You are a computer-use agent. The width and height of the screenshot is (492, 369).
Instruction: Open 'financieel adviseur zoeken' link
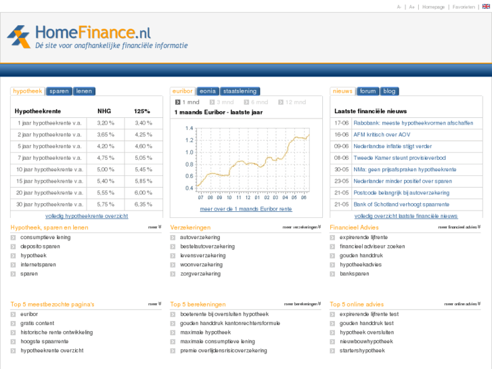click(x=372, y=246)
